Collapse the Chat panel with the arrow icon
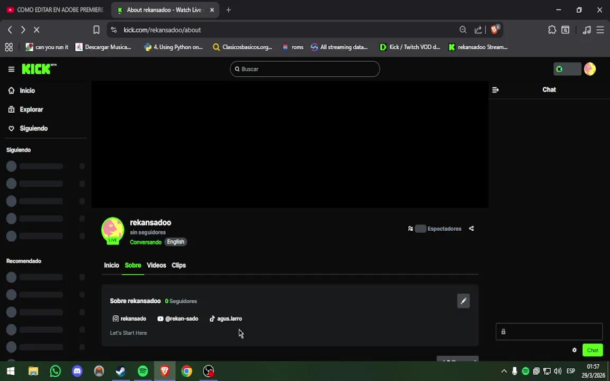This screenshot has width=610, height=381. (x=495, y=90)
